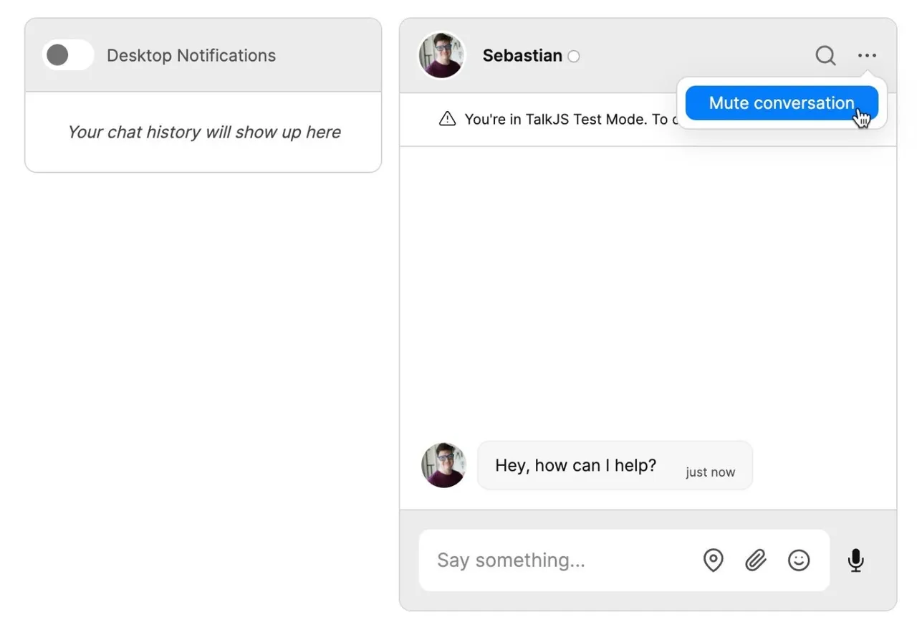Screen dimensions: 917x630
Task: Click the Test Mode warning triangle icon
Action: (x=447, y=119)
